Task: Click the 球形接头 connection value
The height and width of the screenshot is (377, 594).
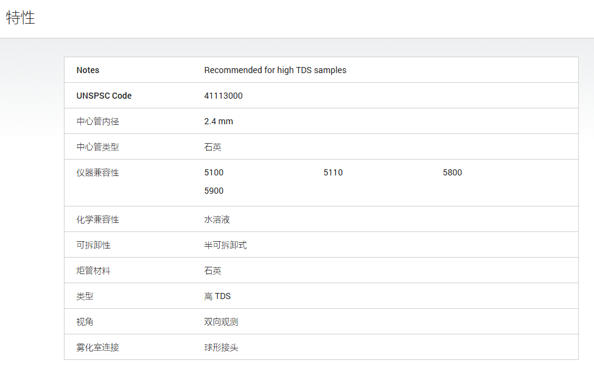Action: coord(222,347)
